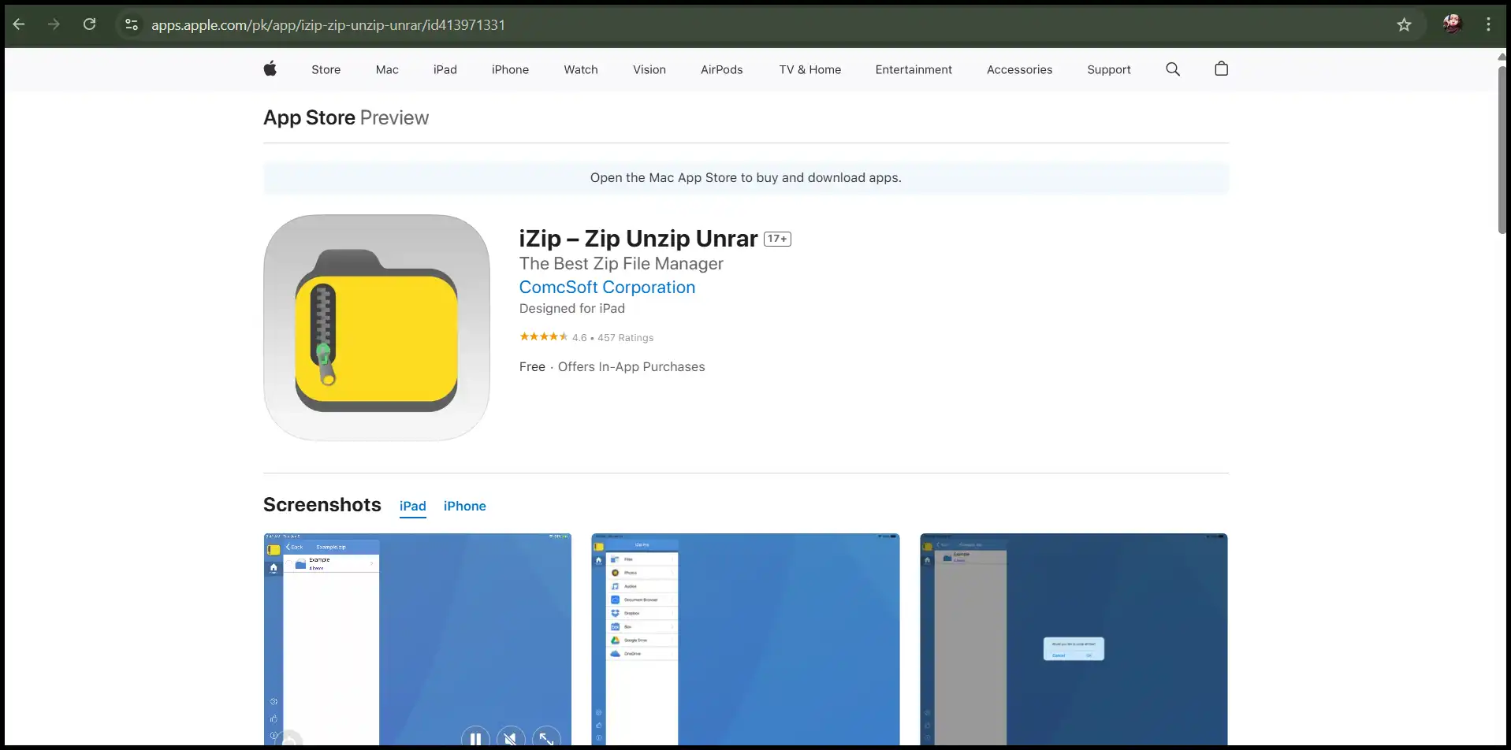This screenshot has width=1511, height=750.
Task: Open the Vision menu item
Action: [x=649, y=69]
